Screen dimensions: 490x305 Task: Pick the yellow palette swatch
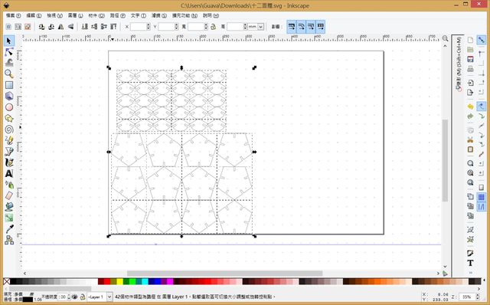coord(119,281)
